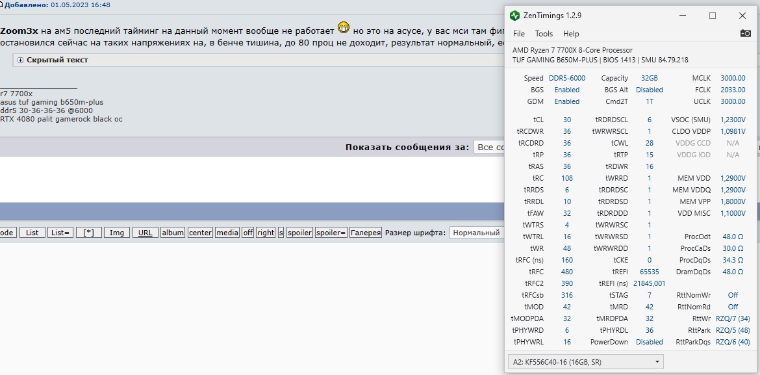The height and width of the screenshot is (375, 760).
Task: Click the List BBCode button
Action: [32, 233]
